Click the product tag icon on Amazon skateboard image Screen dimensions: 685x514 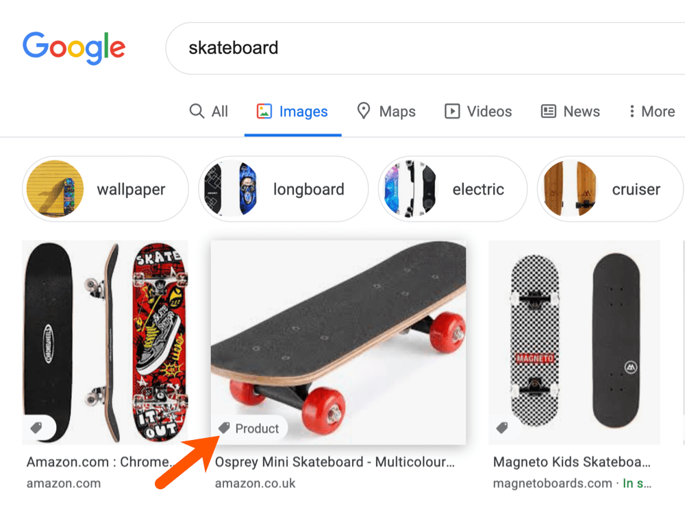coord(37,428)
